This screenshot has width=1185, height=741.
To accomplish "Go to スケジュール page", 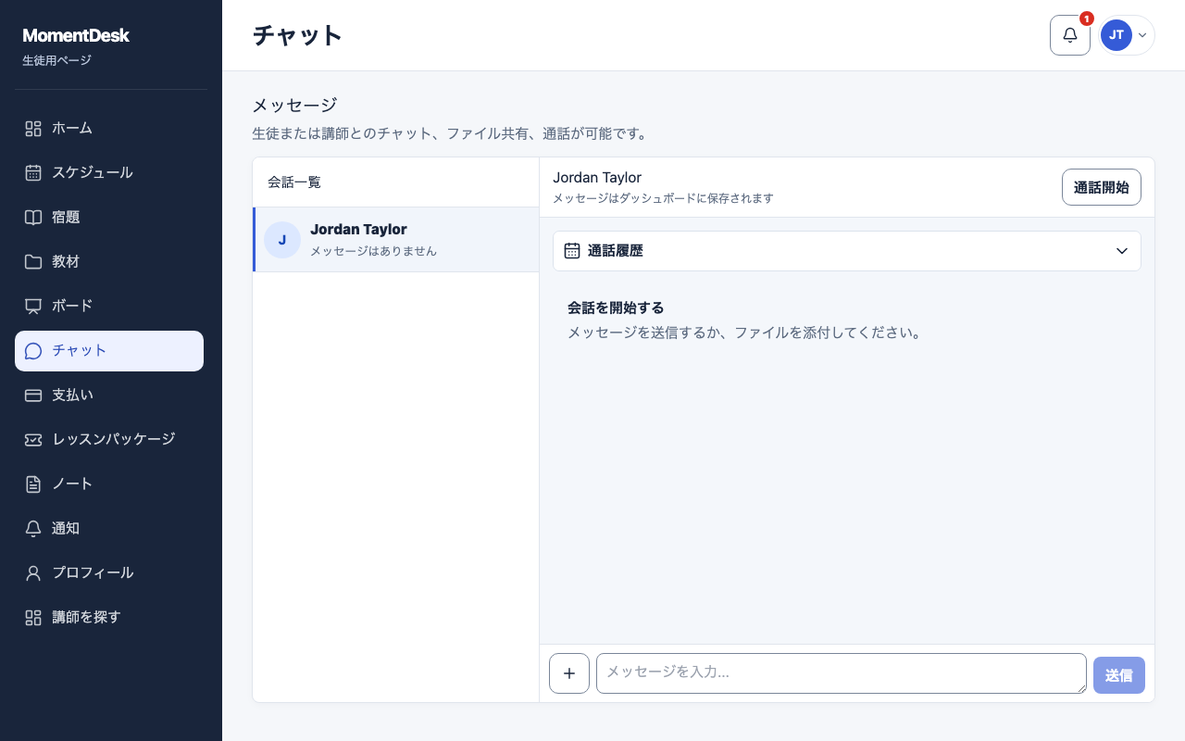I will tap(109, 173).
